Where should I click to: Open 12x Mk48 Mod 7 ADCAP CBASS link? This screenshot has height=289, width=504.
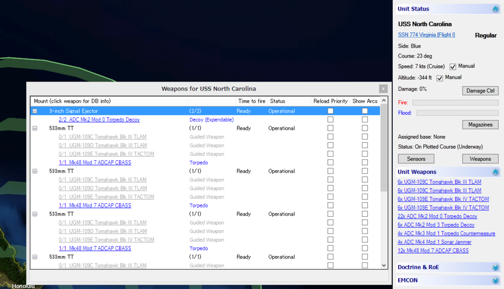[x=433, y=251]
